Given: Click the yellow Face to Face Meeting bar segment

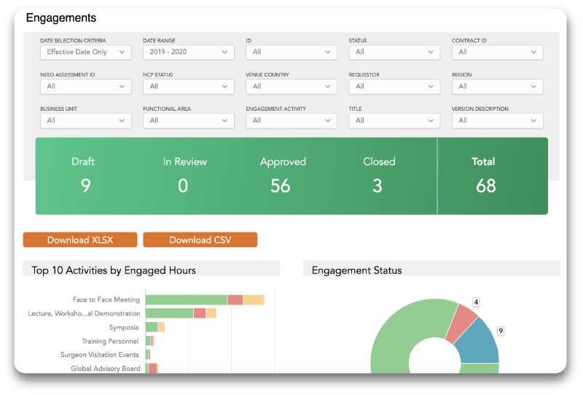Looking at the screenshot, I should [254, 300].
